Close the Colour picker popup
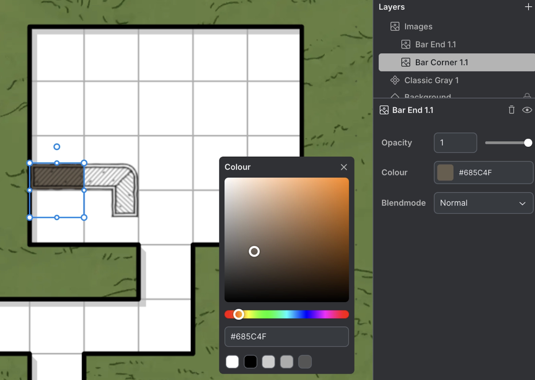The image size is (535, 380). pos(344,167)
